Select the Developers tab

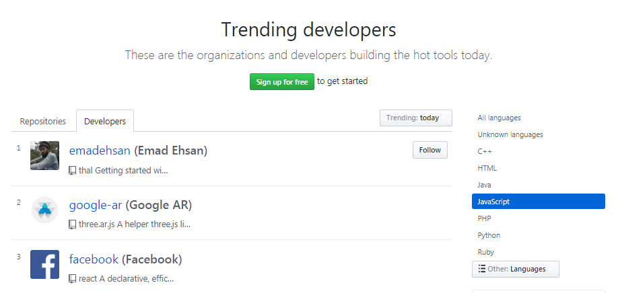click(x=104, y=122)
